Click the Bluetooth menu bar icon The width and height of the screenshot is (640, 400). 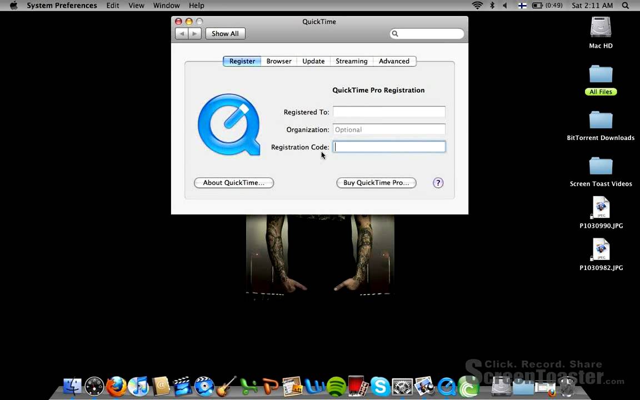[492, 6]
